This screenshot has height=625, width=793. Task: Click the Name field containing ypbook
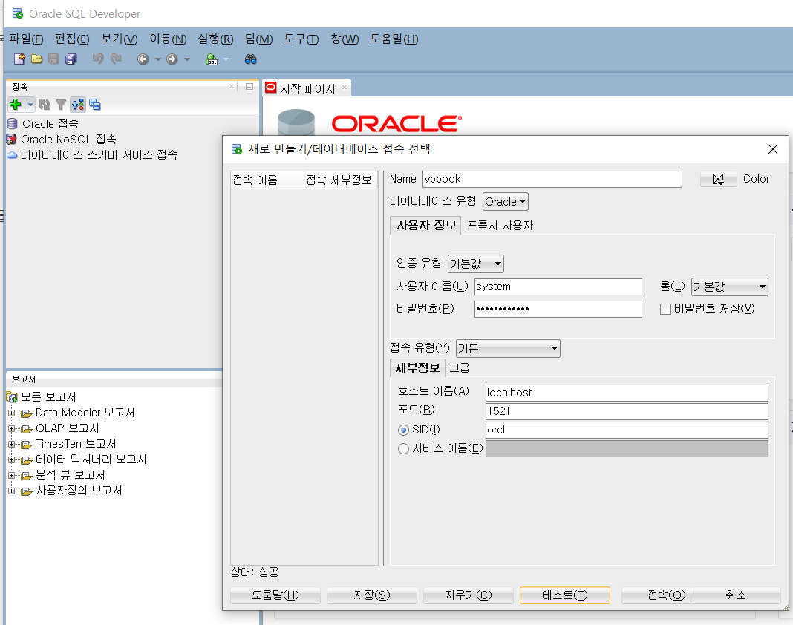tap(552, 179)
